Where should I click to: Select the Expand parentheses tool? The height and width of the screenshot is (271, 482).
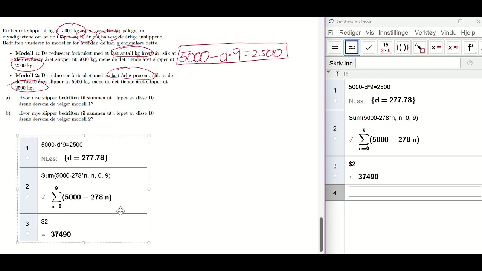click(x=403, y=48)
